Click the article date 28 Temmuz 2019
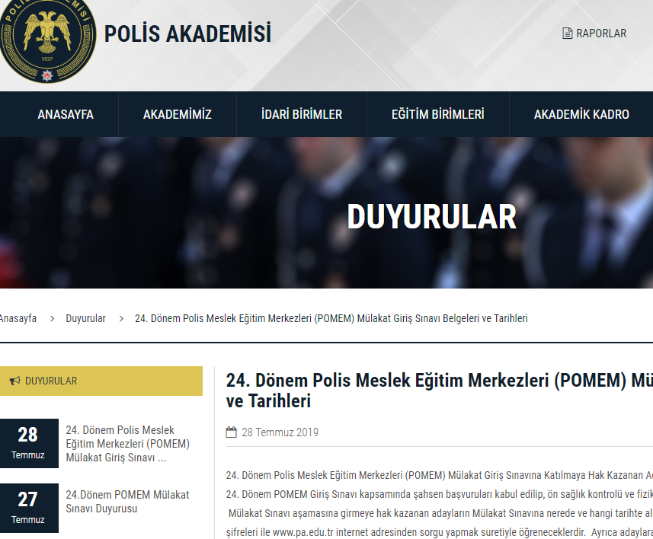Viewport: 653px width, 539px height. click(x=280, y=432)
